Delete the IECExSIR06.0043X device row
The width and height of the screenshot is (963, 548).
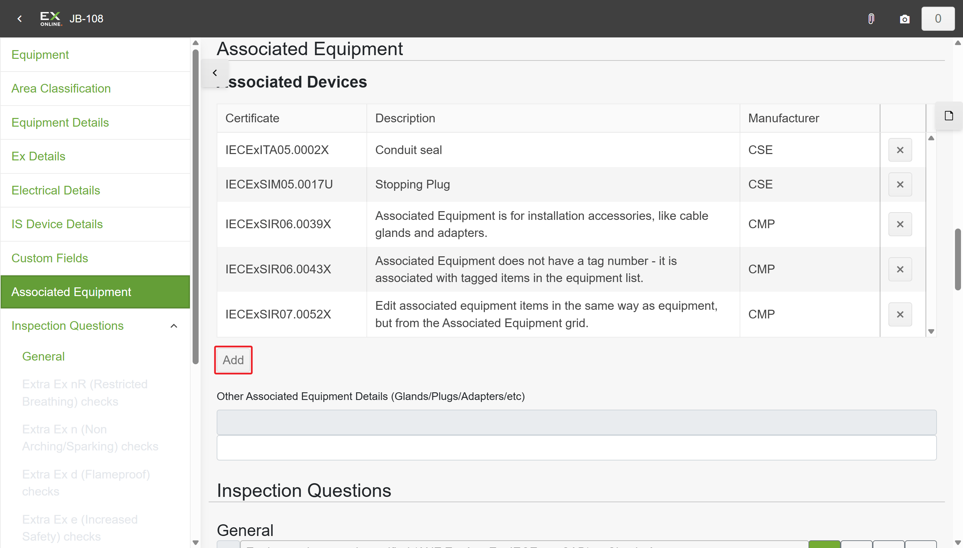pos(900,269)
